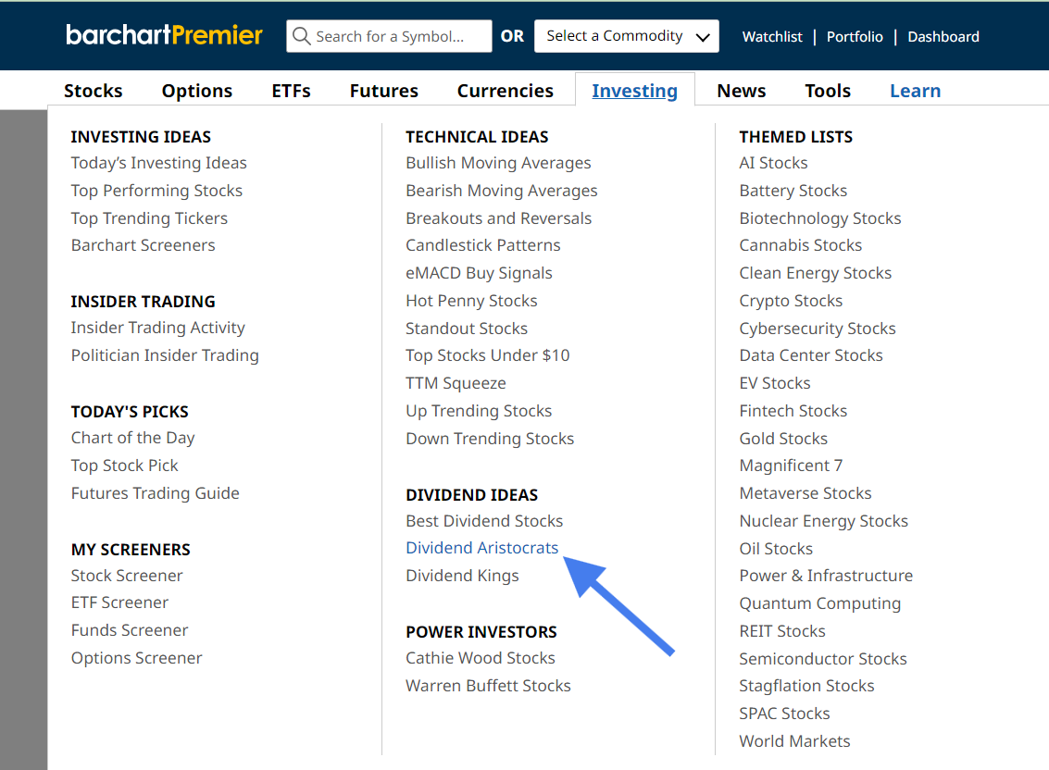The image size is (1049, 770).
Task: Open Best Dividend Stocks
Action: click(x=484, y=520)
